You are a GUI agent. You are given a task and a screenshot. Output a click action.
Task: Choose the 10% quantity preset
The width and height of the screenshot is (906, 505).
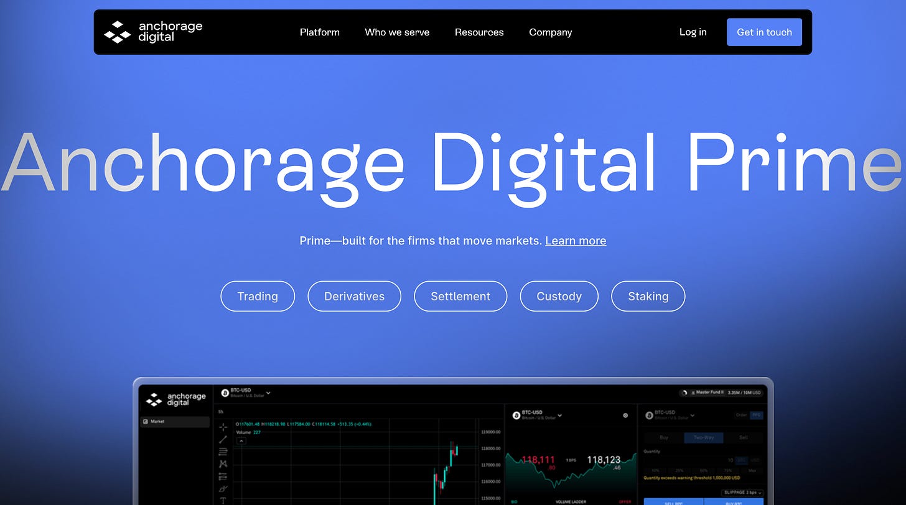tap(655, 471)
